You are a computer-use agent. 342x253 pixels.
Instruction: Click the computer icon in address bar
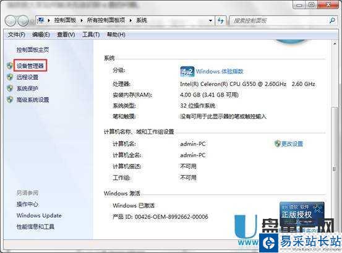click(41, 20)
